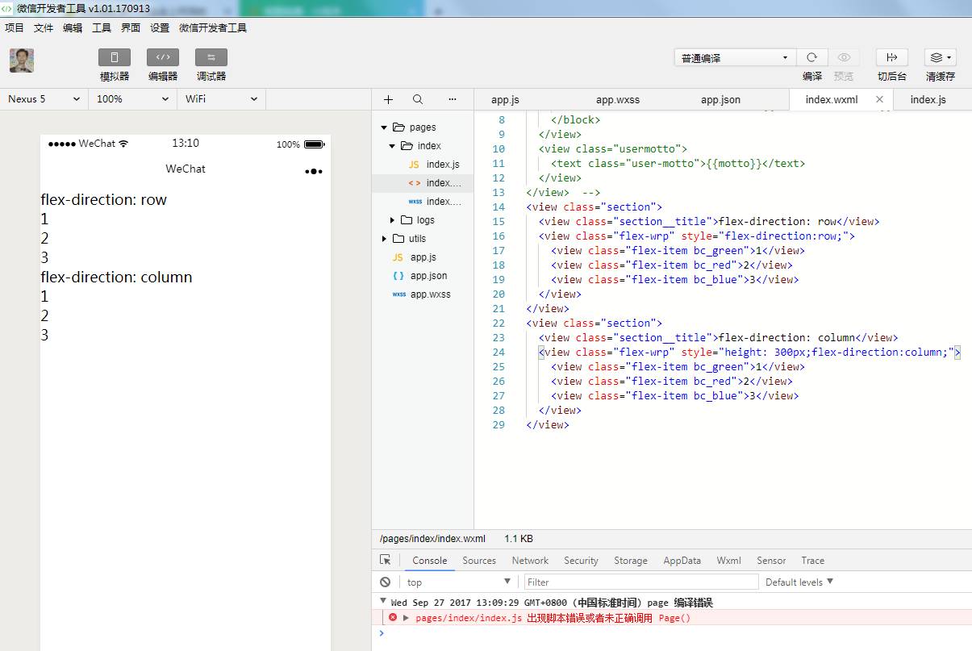
Task: Open the more options ellipsis in file panel
Action: pos(452,99)
